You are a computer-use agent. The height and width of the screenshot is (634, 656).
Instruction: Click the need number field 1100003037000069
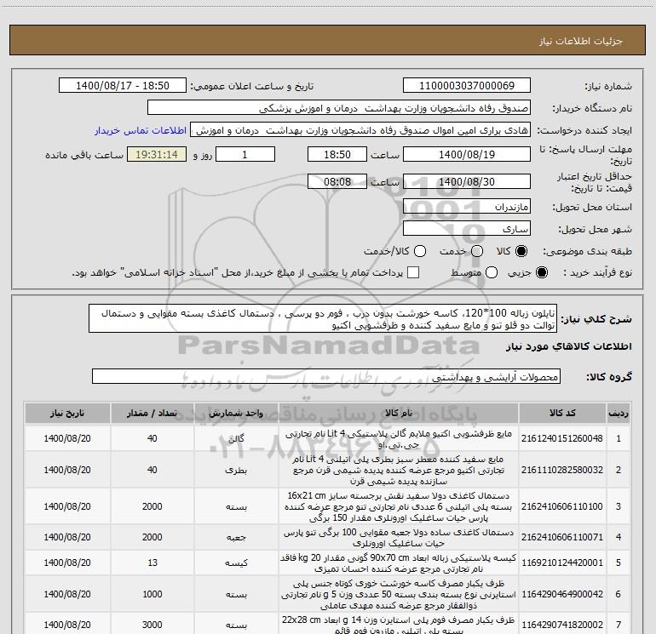coord(467,86)
